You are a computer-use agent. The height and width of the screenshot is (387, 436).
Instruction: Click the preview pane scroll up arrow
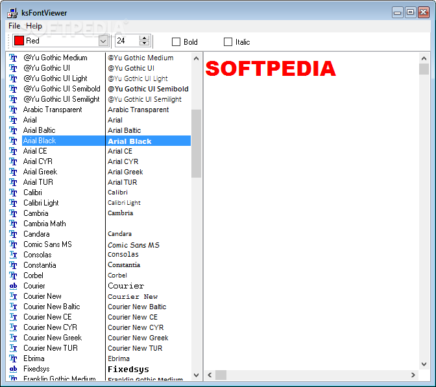424,58
